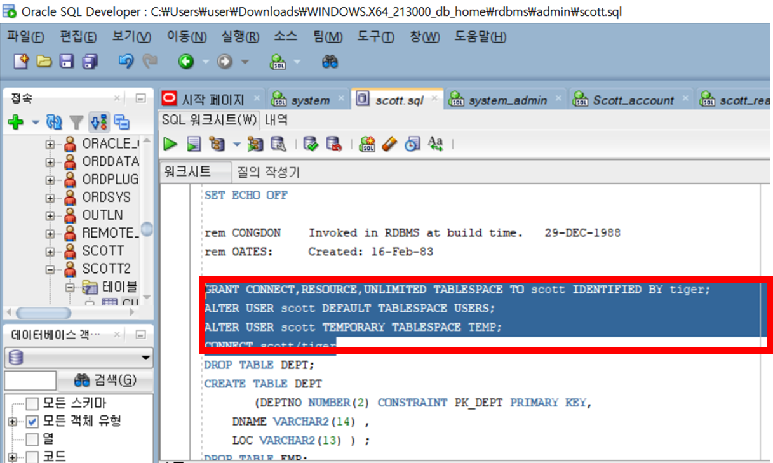Collapse the 테이블 folder under SCOTT2
The width and height of the screenshot is (773, 463).
[x=70, y=287]
